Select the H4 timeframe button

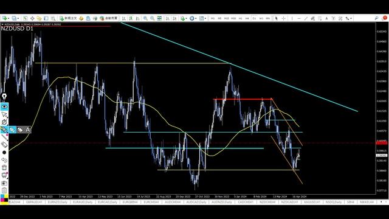tap(247, 18)
